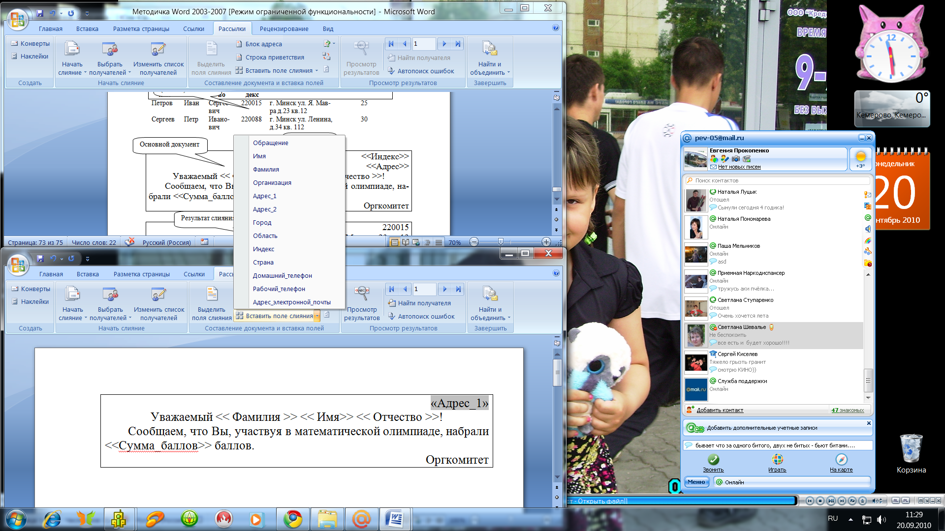Go to previous record in the front Word window

pos(405,289)
